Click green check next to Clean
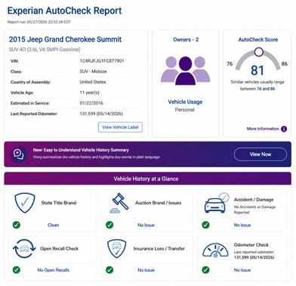This screenshot has width=296, height=286. tap(17, 225)
